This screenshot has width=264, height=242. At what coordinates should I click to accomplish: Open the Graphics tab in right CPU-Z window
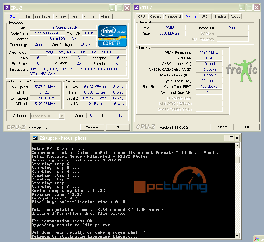[x=220, y=16]
